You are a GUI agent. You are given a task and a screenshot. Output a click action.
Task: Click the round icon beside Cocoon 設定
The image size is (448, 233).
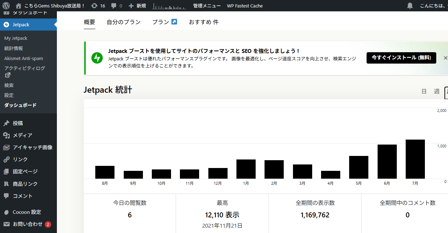click(x=6, y=212)
